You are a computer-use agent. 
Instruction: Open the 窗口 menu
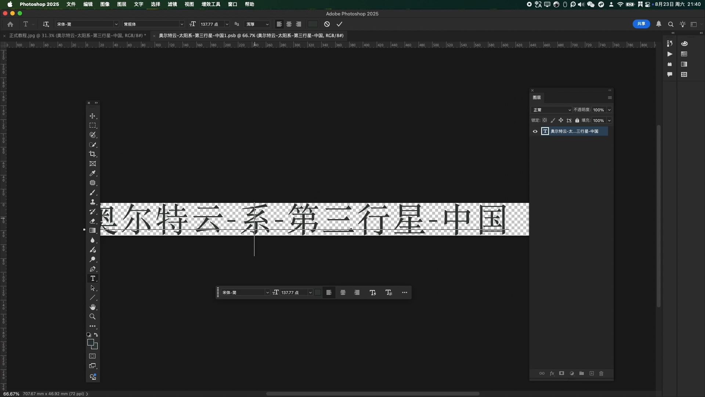tap(232, 4)
